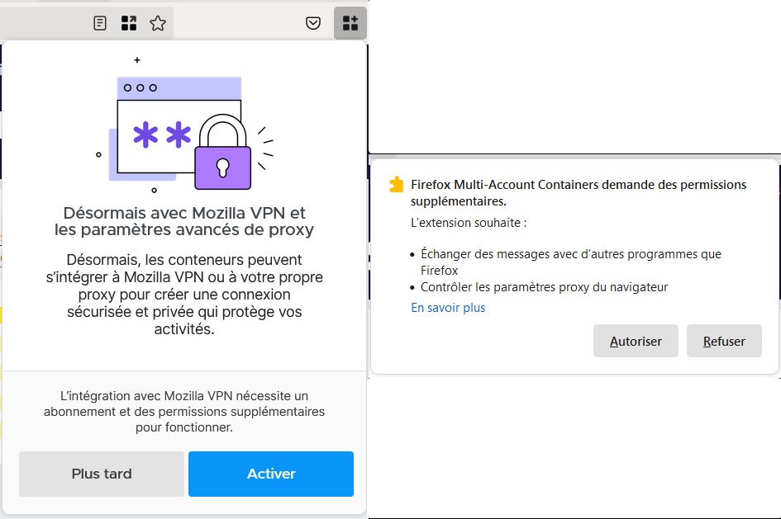Open the En savoir plus link

[448, 308]
